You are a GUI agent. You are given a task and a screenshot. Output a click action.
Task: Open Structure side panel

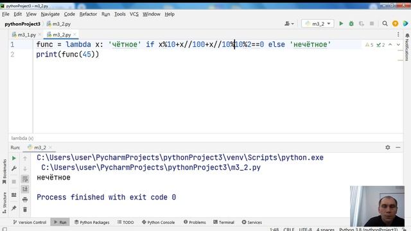[4, 203]
